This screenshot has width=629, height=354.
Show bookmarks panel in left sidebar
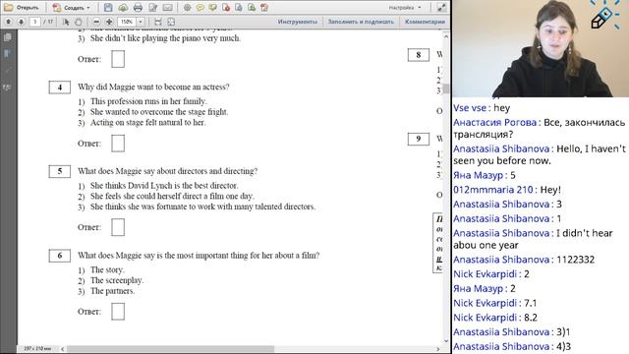(x=7, y=54)
